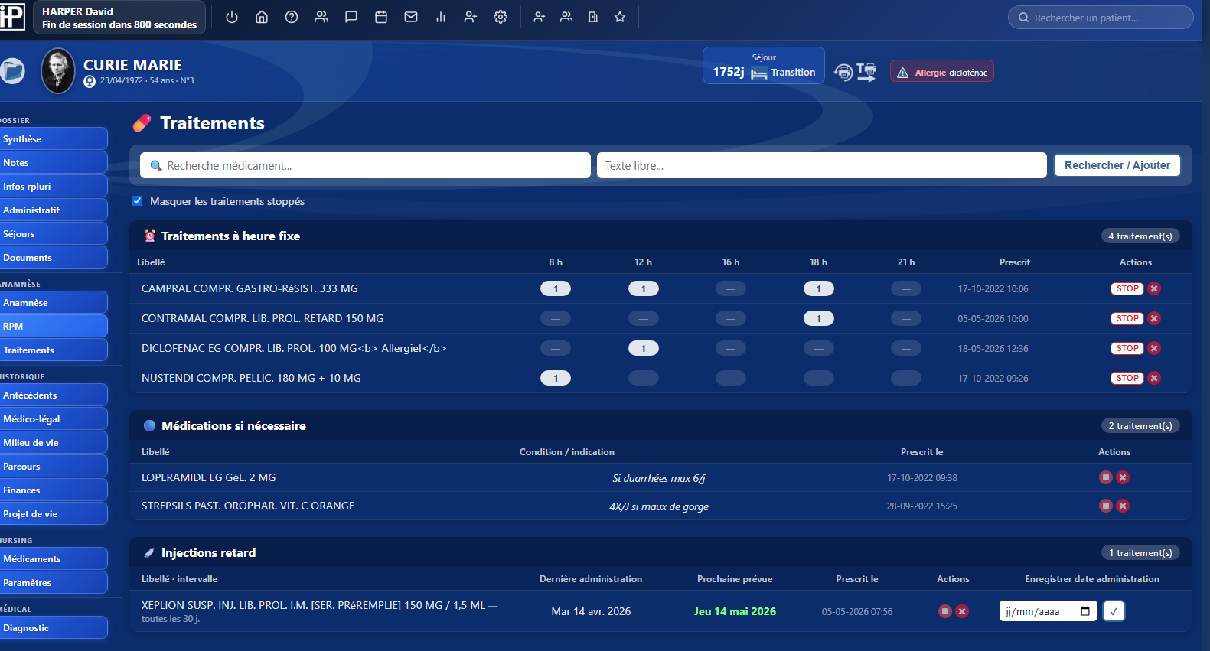Open the settings gear icon
Image resolution: width=1210 pixels, height=651 pixels.
click(x=501, y=17)
